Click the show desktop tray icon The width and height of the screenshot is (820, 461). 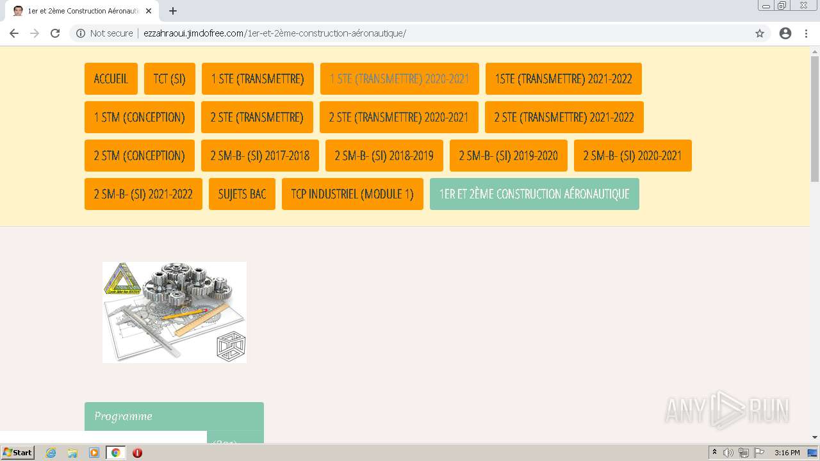coord(812,453)
